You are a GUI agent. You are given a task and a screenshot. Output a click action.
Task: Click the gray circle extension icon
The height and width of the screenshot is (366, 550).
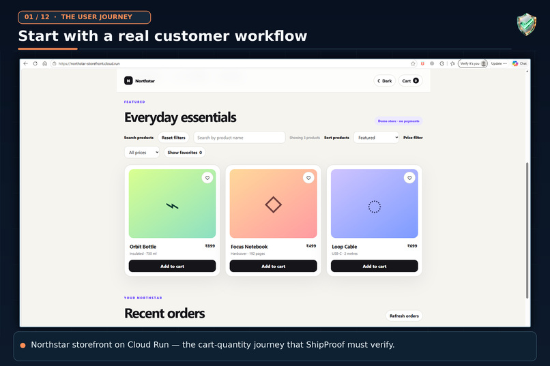coord(432,63)
